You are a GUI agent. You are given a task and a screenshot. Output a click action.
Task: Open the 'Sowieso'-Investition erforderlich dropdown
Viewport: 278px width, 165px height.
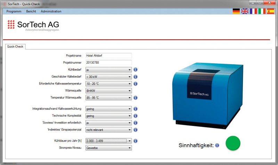tap(108, 123)
